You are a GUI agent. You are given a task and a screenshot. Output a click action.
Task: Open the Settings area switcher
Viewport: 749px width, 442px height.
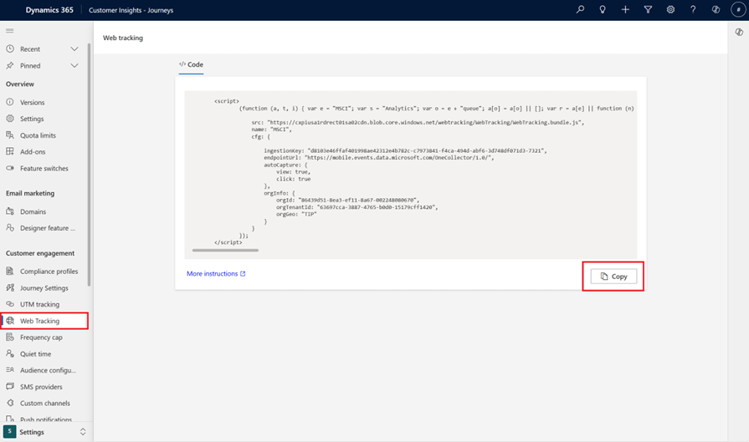(46, 432)
